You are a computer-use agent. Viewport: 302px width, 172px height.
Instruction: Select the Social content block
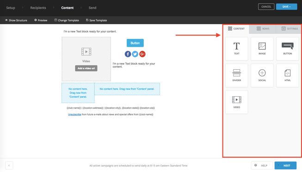tap(262, 75)
